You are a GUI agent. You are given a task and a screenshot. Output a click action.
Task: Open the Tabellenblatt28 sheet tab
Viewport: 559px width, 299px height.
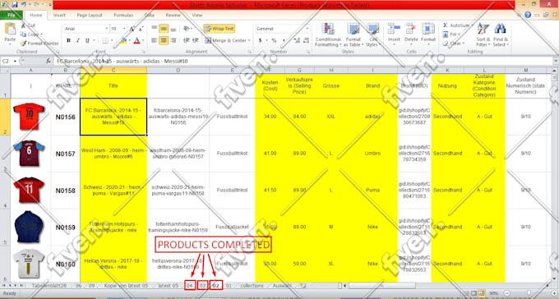click(x=49, y=286)
